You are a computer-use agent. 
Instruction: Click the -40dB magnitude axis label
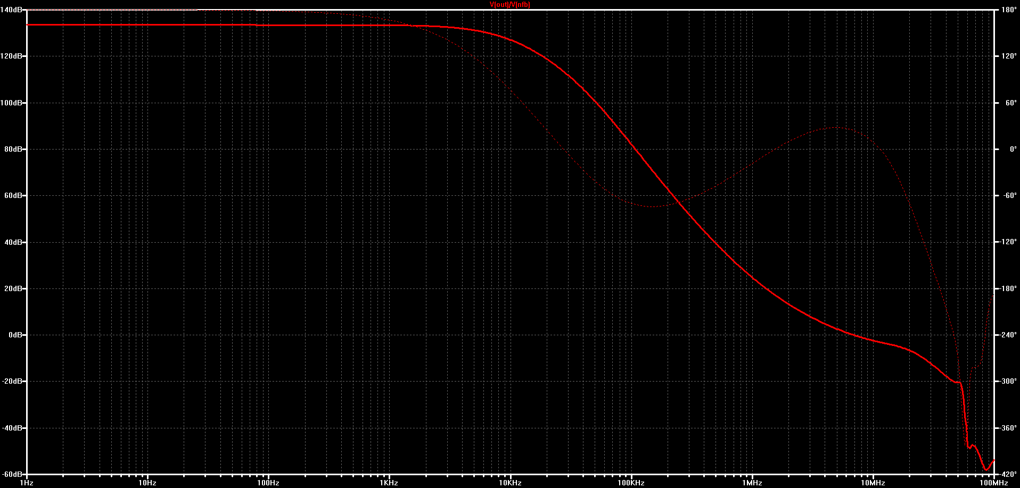tap(12, 428)
